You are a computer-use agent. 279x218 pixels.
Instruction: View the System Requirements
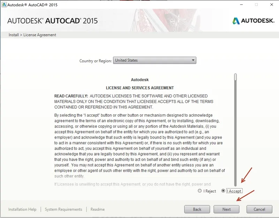click(x=63, y=209)
